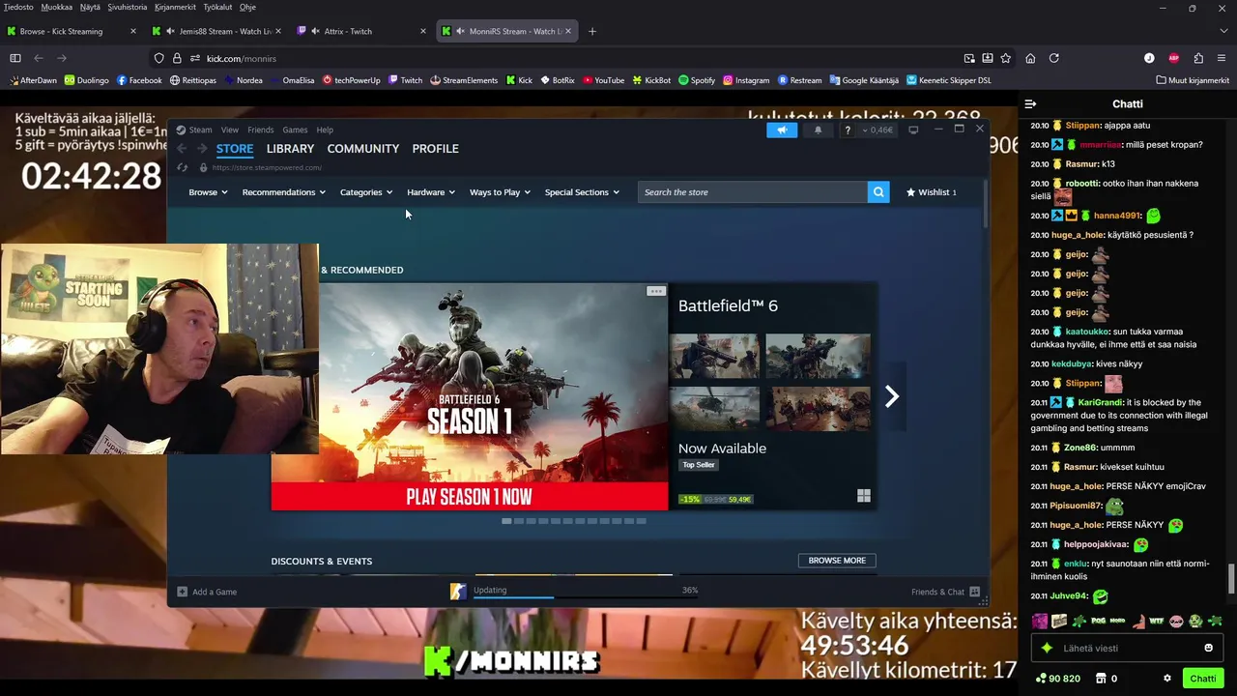The image size is (1237, 696).
Task: Select the first carousel page indicator dot
Action: click(x=506, y=521)
